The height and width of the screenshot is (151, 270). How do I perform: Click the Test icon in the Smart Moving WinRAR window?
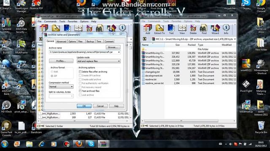coord(171,29)
